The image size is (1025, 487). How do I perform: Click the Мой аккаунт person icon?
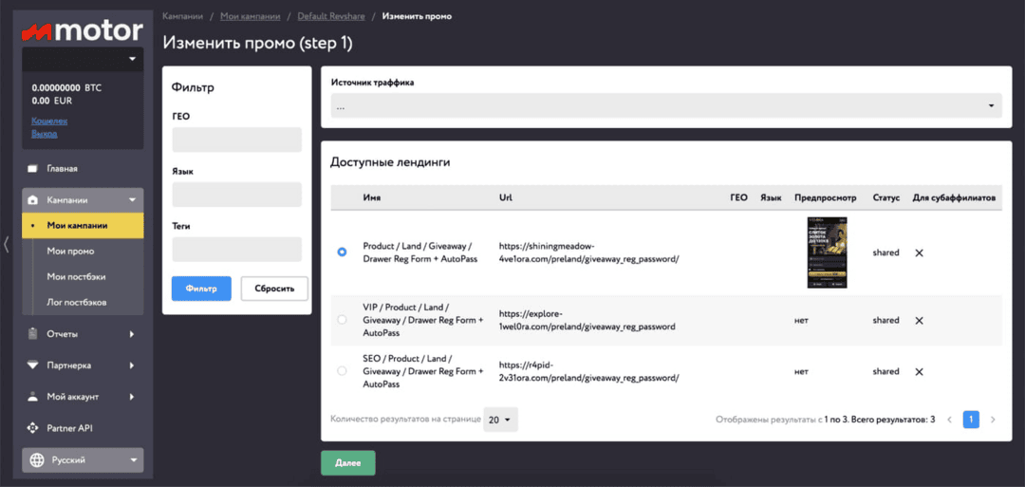(x=32, y=396)
